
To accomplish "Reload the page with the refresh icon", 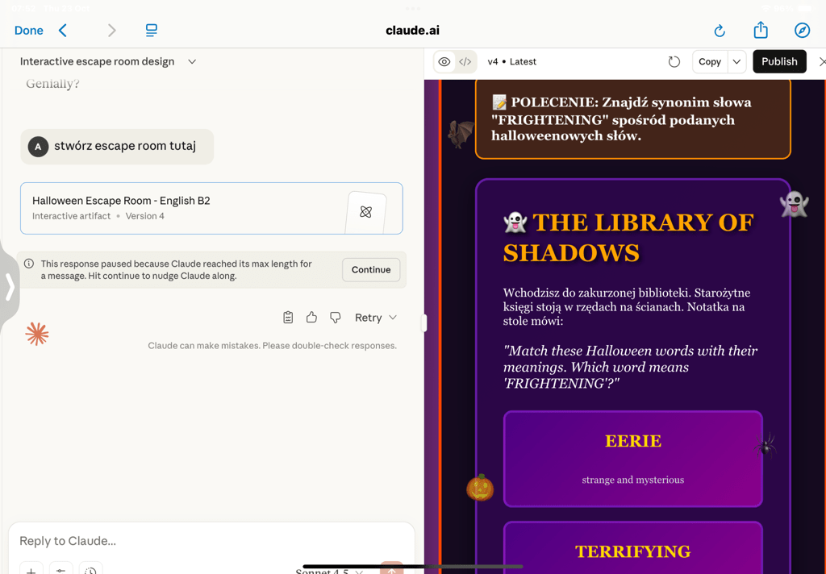I will [720, 31].
